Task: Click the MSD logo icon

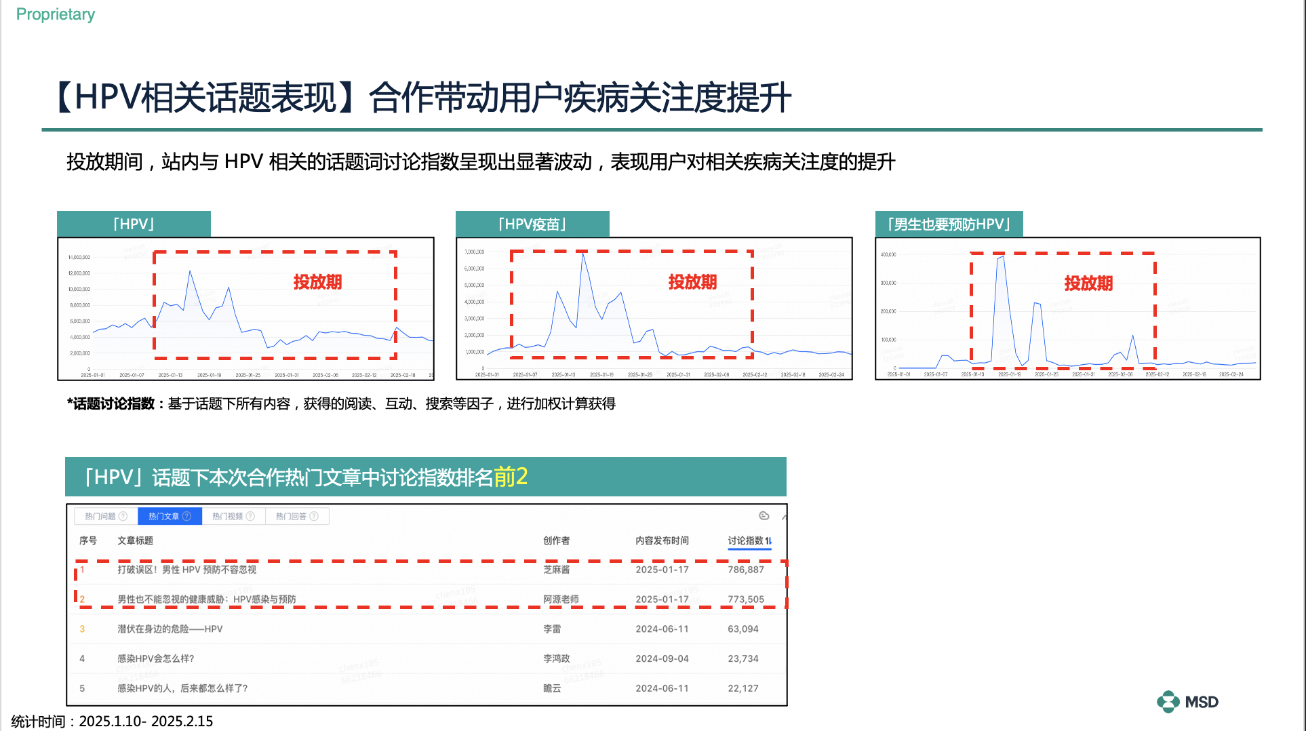Action: pos(1168,702)
